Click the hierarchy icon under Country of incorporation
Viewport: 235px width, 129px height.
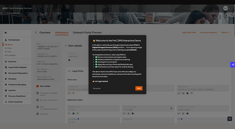coord(183,114)
